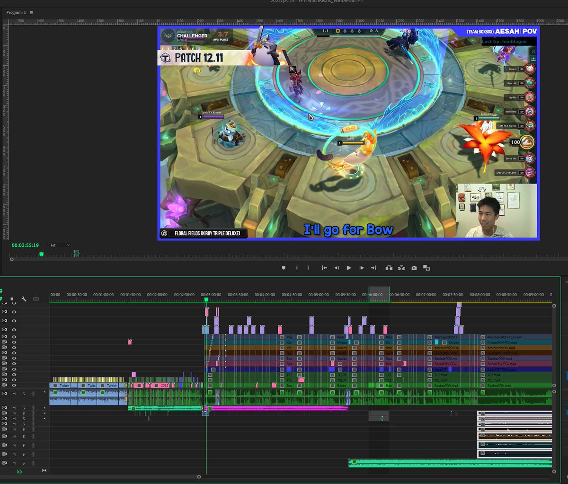
Task: Enable voice-over record on first audio track
Action: tap(33, 394)
